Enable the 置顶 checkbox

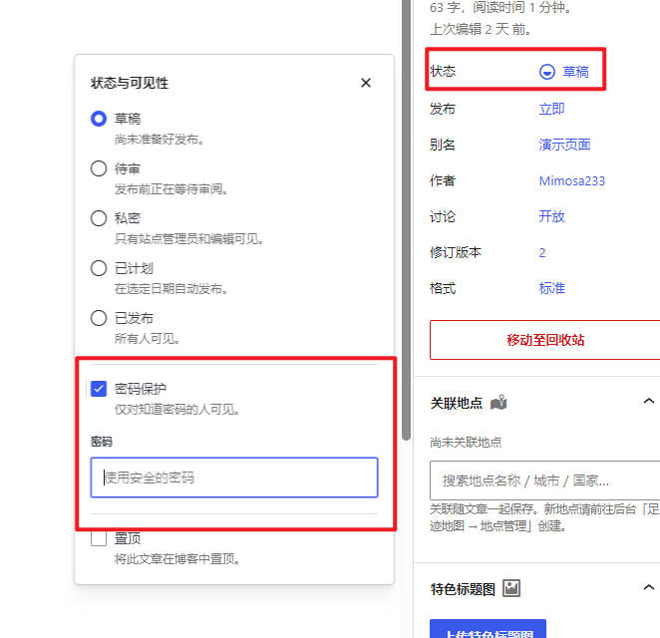pyautogui.click(x=99, y=538)
